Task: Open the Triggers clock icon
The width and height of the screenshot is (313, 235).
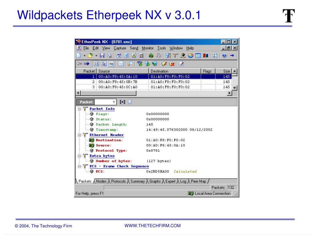Action: coord(142,56)
